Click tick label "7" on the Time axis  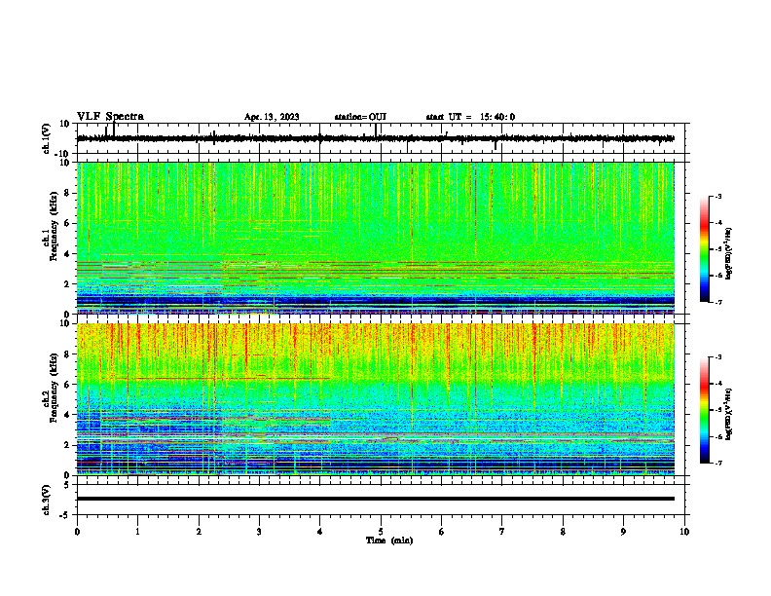coord(502,532)
